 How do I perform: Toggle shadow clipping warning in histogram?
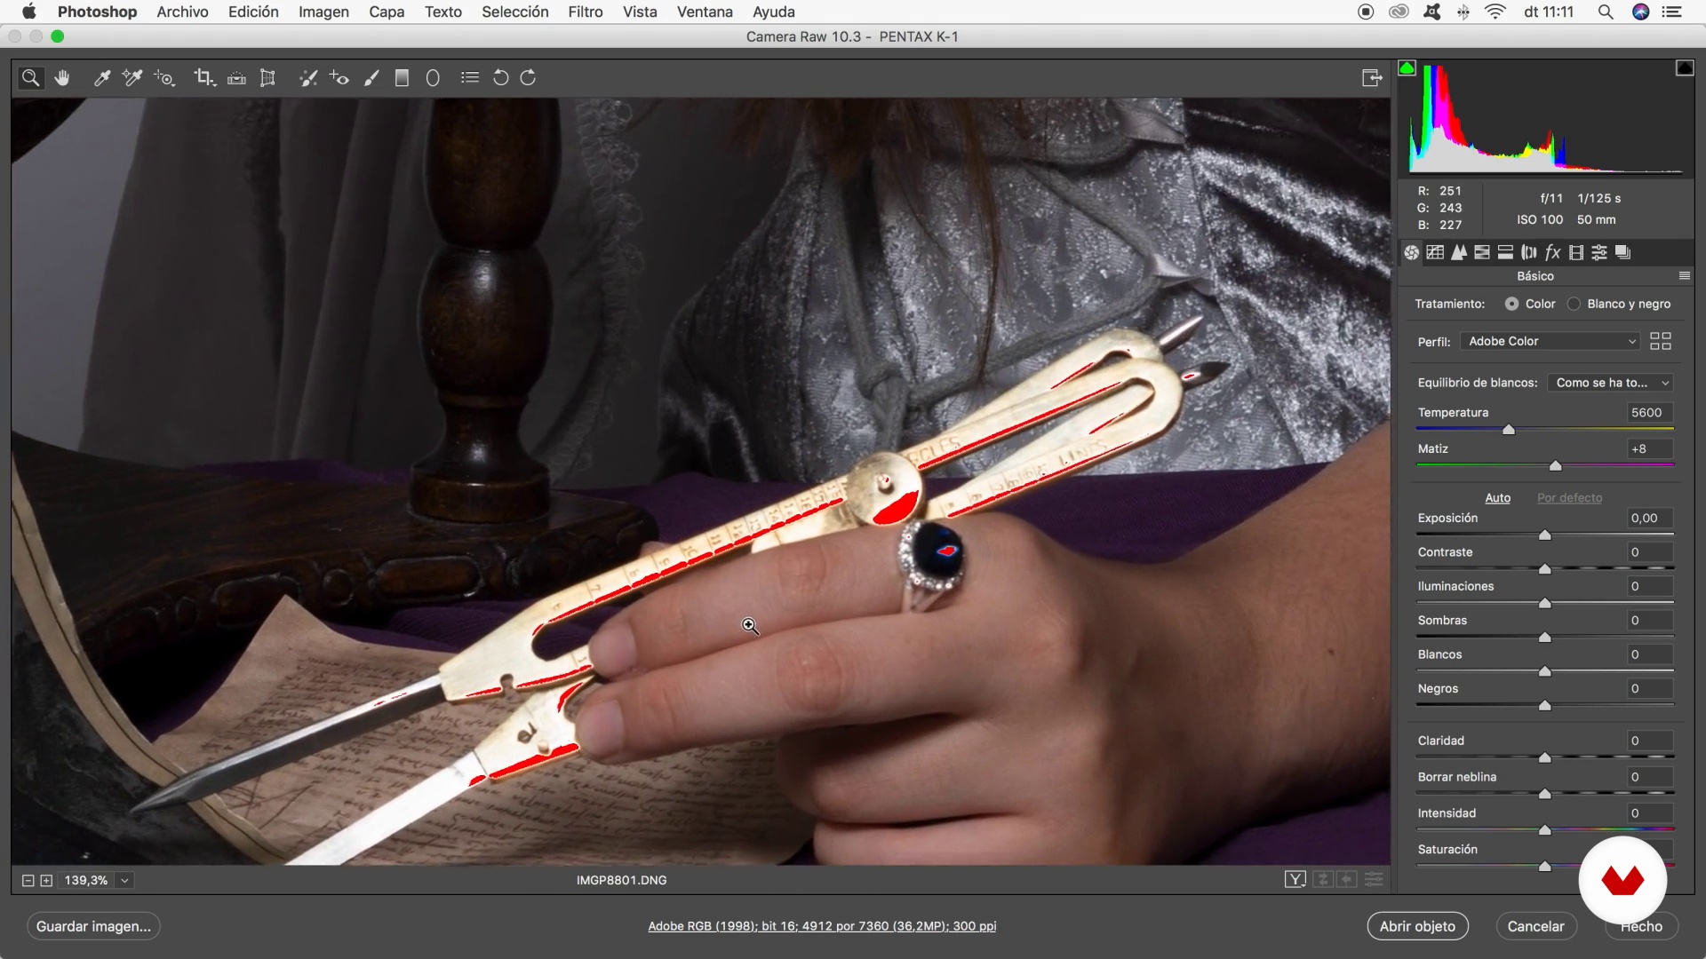[x=1407, y=68]
